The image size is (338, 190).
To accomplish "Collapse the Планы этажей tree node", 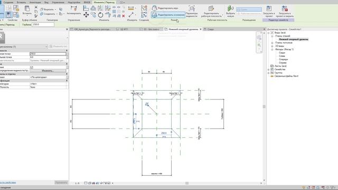I will 272,36.
